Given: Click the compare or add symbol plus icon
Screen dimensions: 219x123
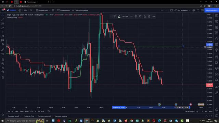Looking at the screenshot, I should click(20, 10).
